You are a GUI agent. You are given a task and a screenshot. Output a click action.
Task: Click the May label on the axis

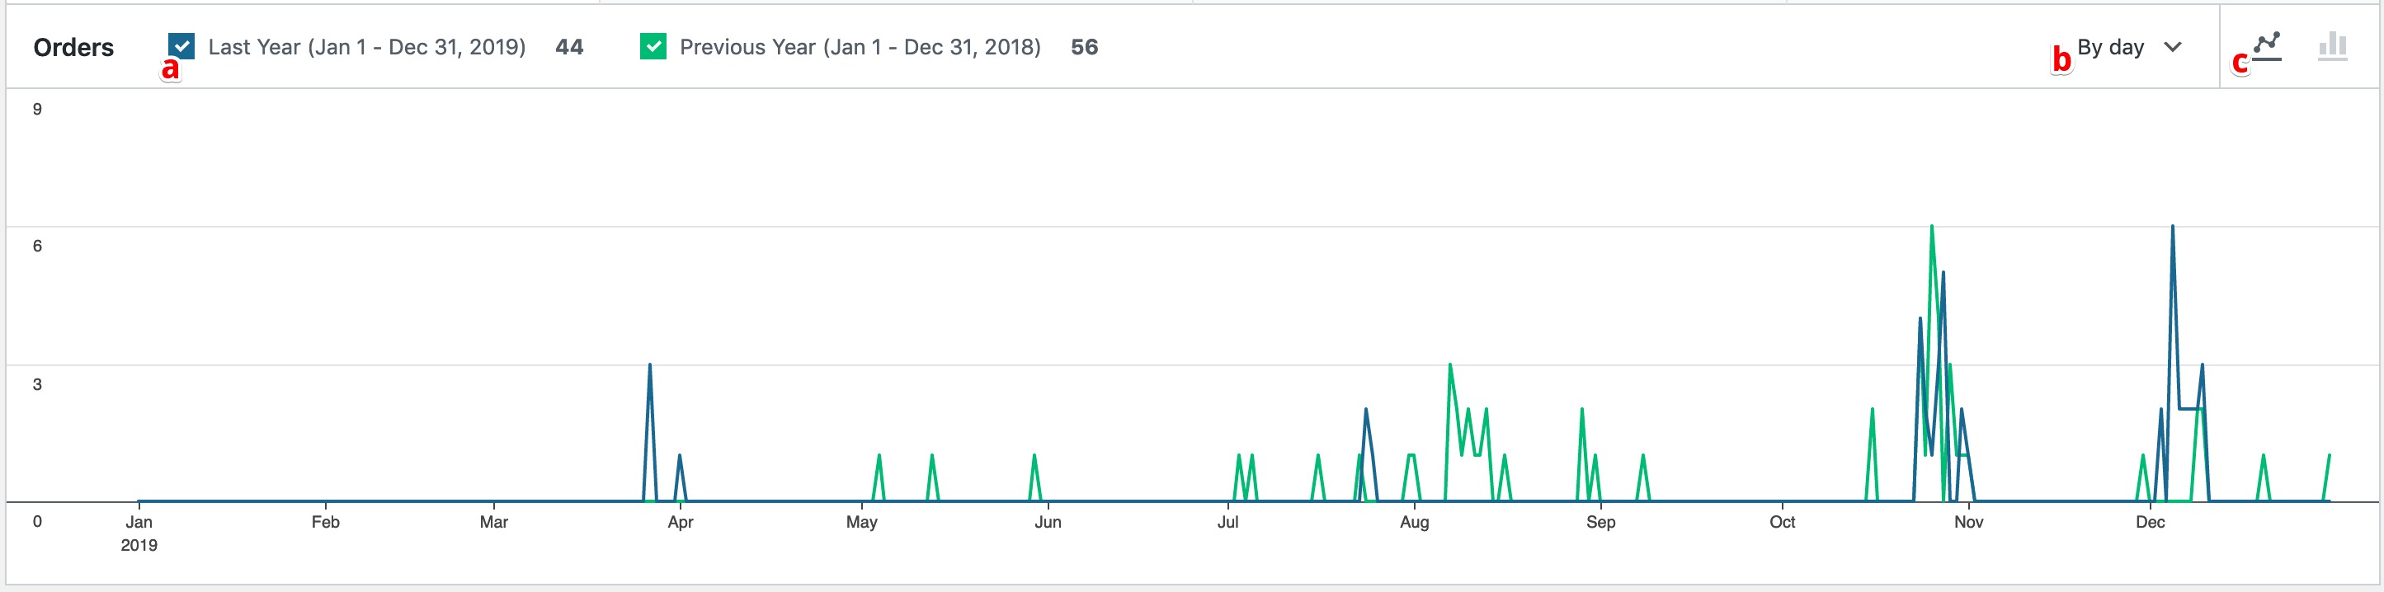tap(861, 523)
